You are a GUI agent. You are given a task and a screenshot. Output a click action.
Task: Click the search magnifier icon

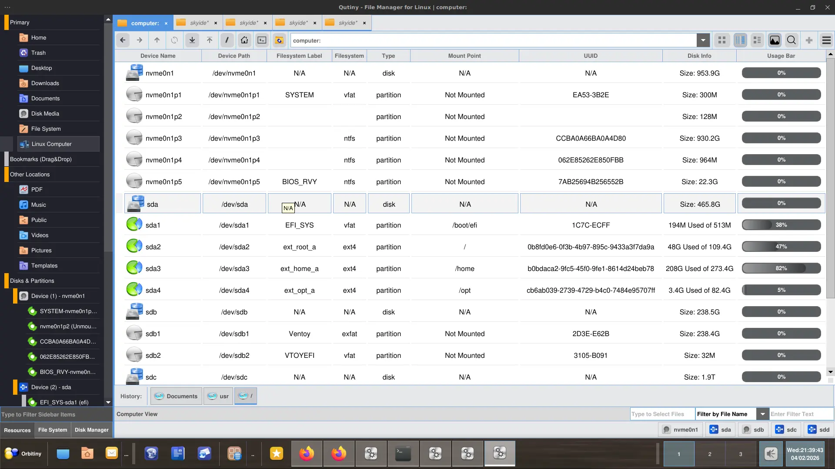792,40
